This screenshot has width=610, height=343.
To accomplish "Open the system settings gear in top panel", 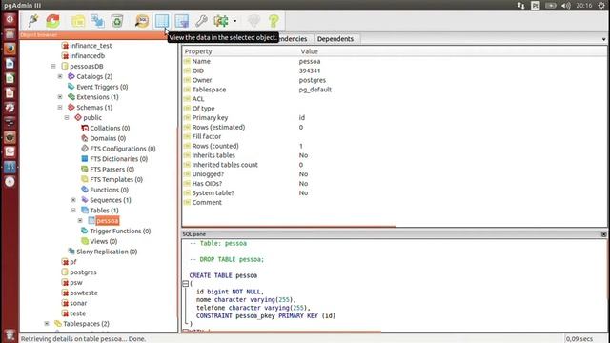I will pyautogui.click(x=601, y=6).
